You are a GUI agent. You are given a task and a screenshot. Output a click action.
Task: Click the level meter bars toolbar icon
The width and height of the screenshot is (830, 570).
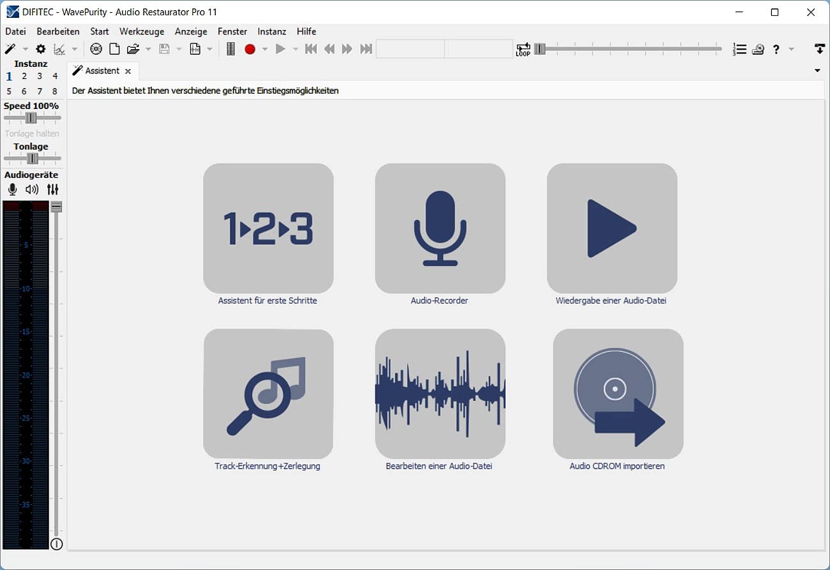point(231,49)
